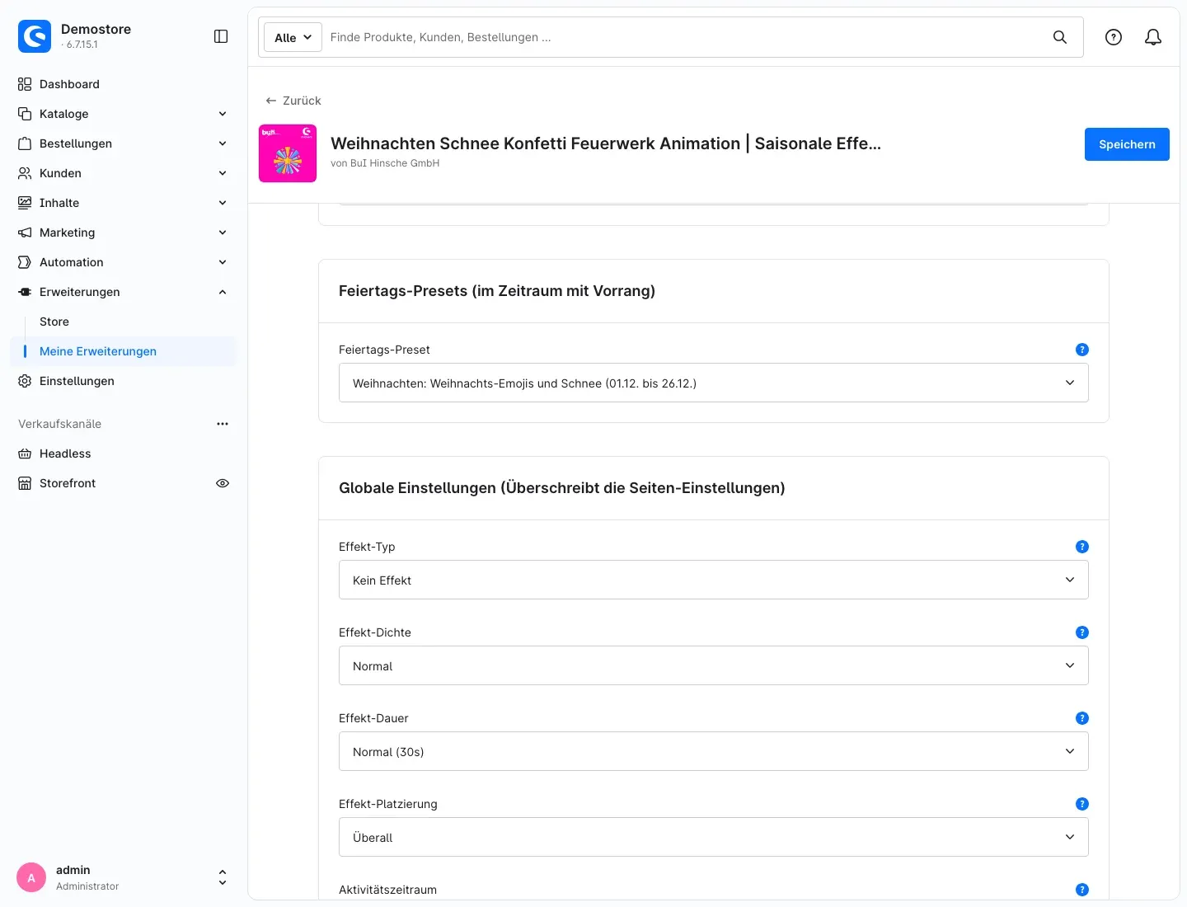Viewport: 1187px width, 907px height.
Task: Click the Shopware logo icon
Action: pyautogui.click(x=35, y=36)
